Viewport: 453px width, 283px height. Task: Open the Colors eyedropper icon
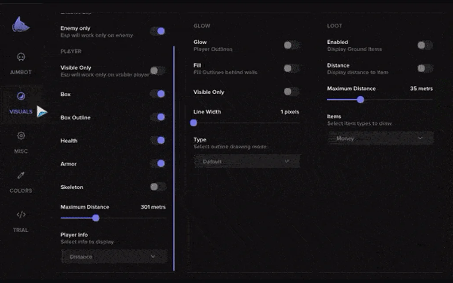pyautogui.click(x=21, y=175)
